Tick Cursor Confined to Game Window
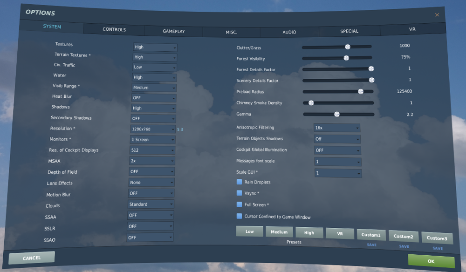 (239, 216)
